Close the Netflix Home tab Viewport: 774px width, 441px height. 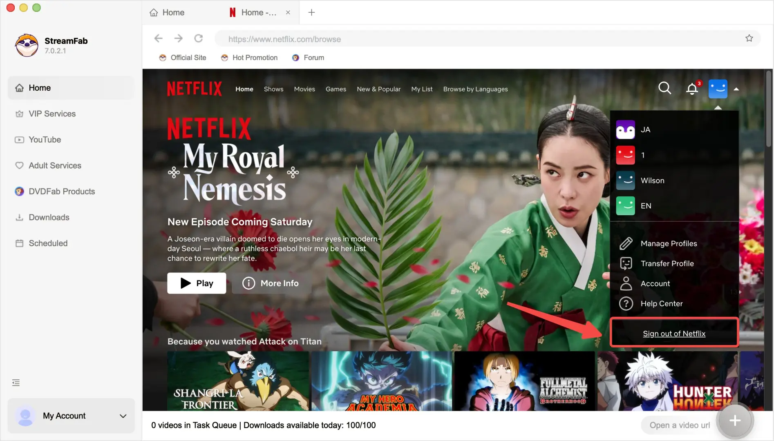(x=288, y=12)
